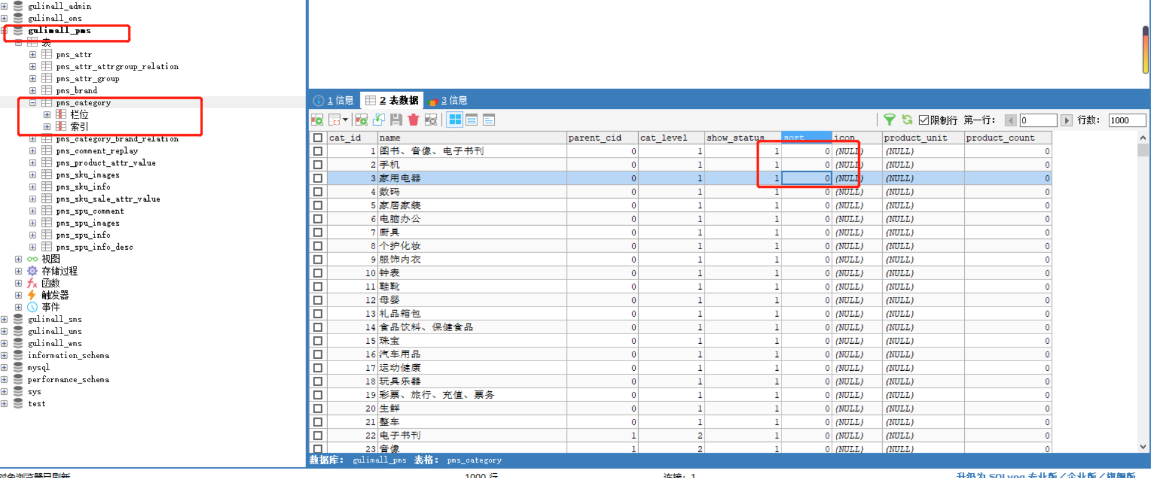Screen dimensions: 1151x478
Task: Toggle the limit rows checkbox
Action: point(924,120)
